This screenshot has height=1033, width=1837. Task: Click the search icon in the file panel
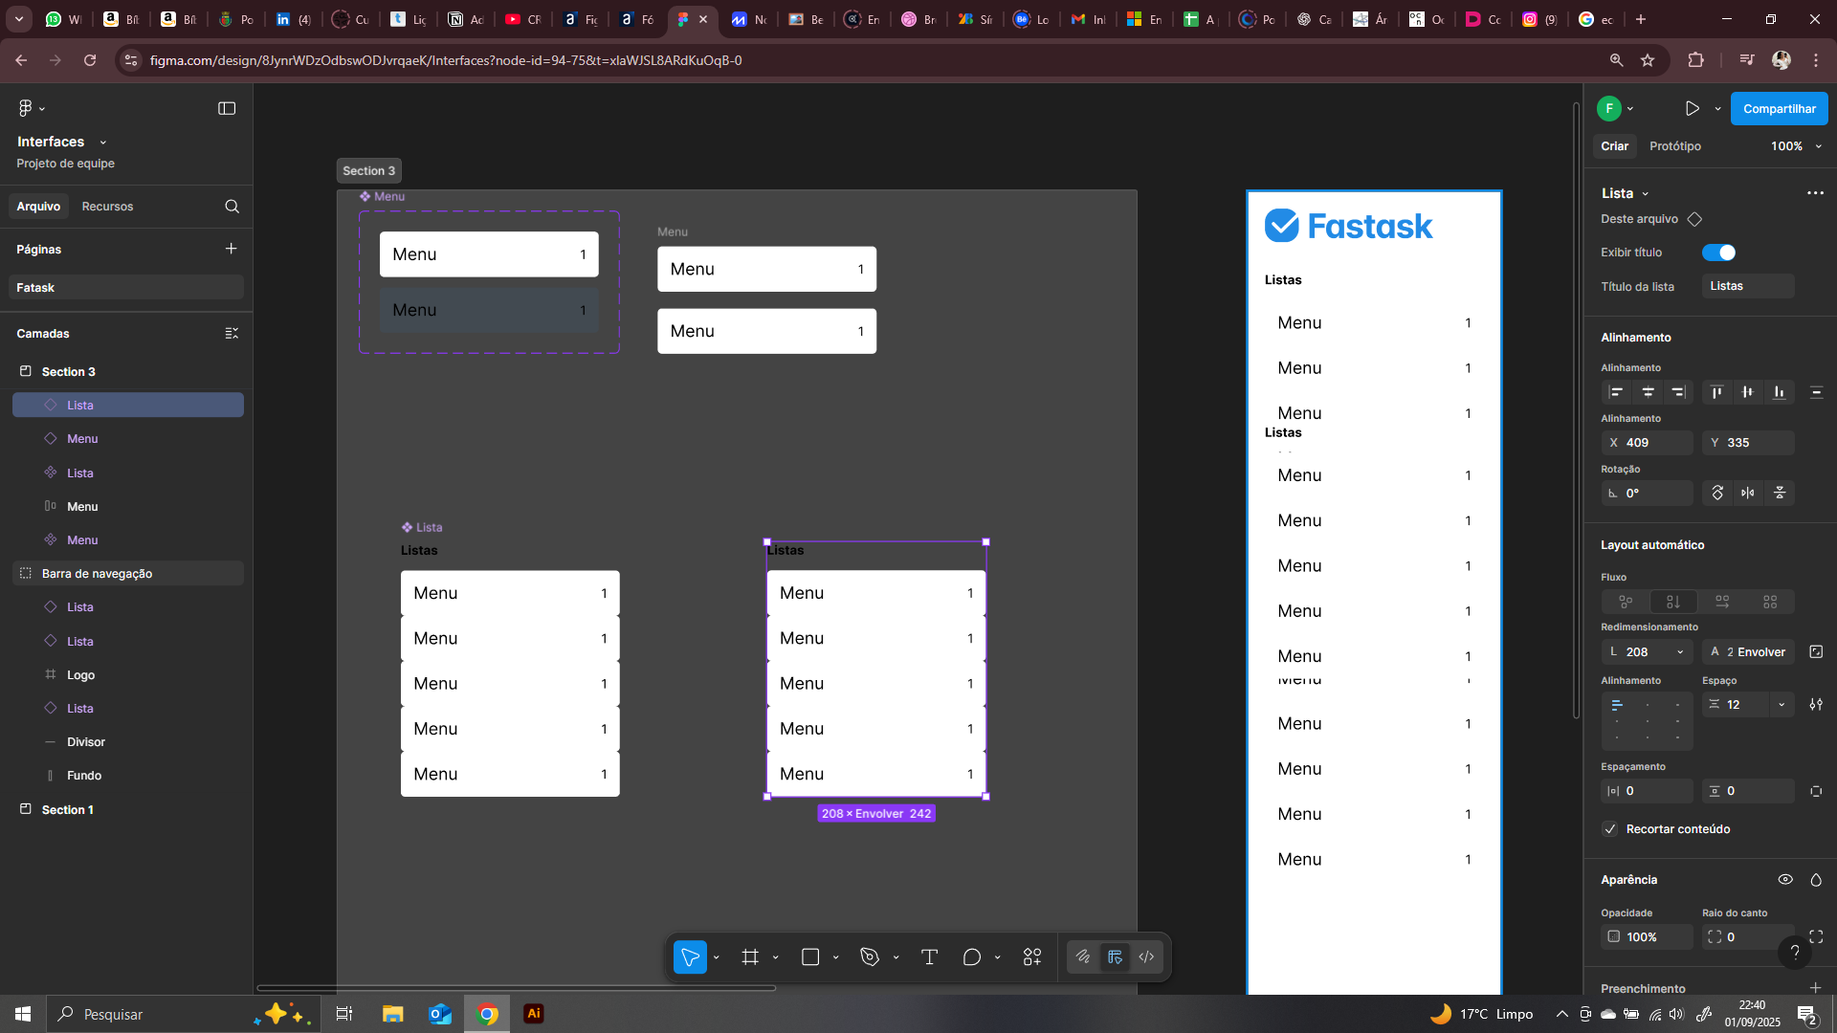tap(232, 207)
